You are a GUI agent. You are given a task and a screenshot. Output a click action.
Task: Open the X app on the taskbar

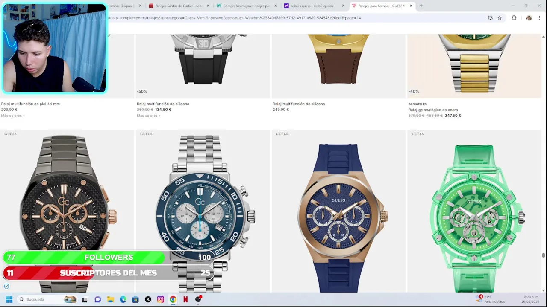tap(148, 299)
